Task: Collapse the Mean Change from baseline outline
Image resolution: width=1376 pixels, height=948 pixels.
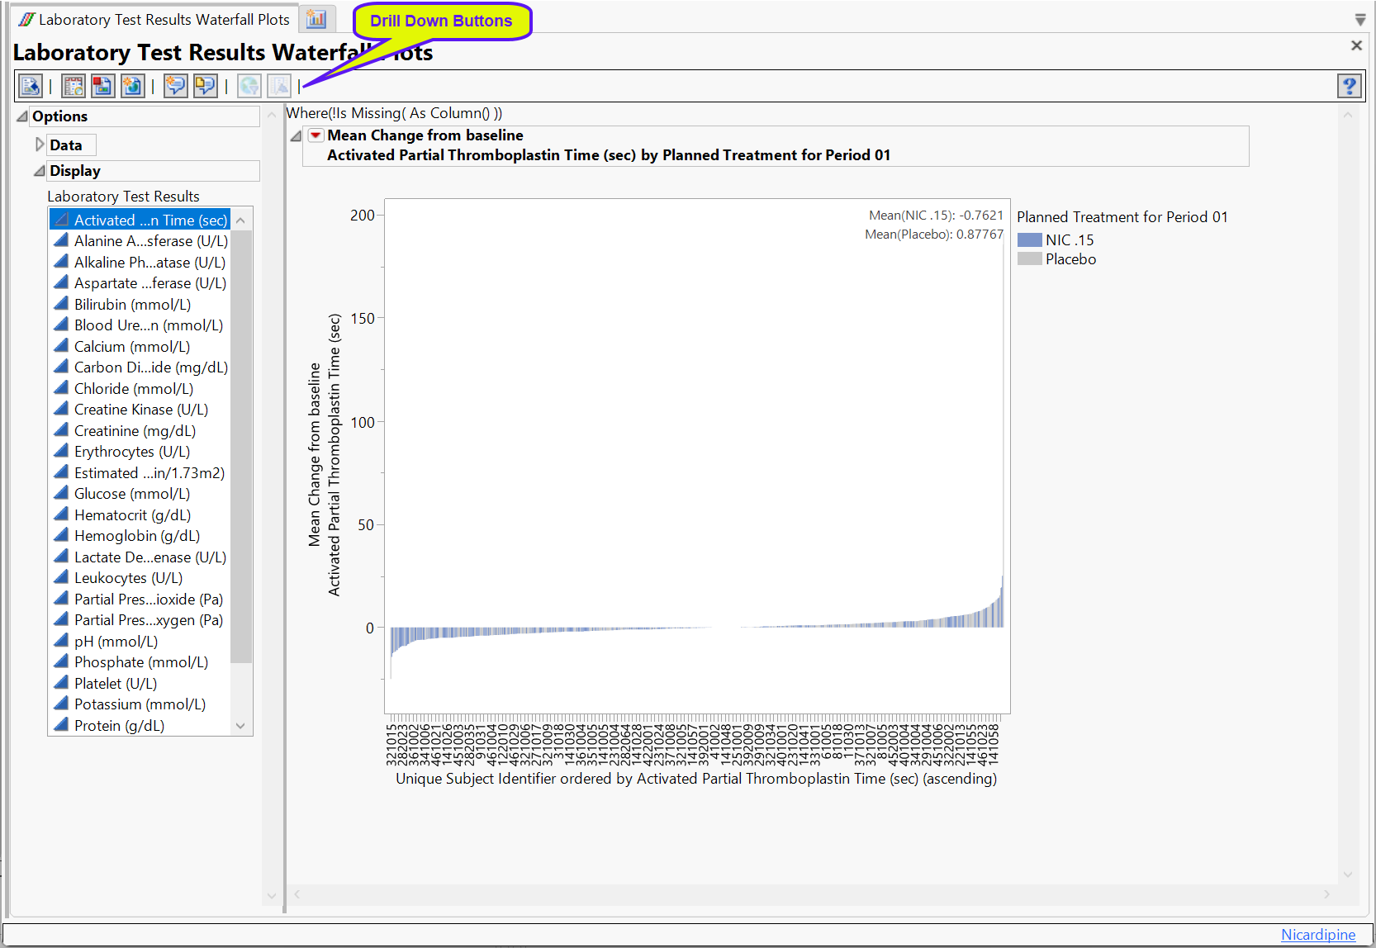Action: [x=296, y=135]
